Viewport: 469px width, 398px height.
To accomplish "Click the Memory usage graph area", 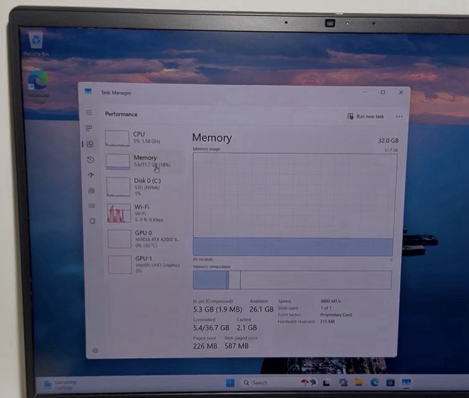I will (295, 204).
